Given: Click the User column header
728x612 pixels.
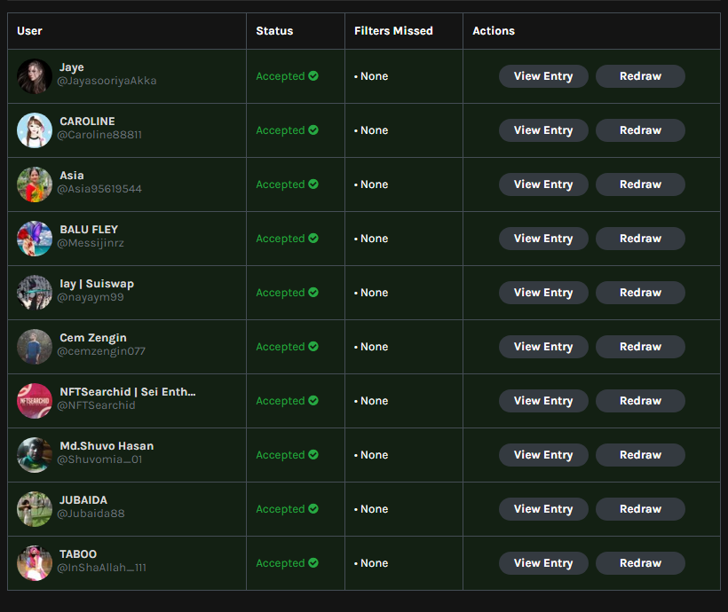Looking at the screenshot, I should (29, 31).
